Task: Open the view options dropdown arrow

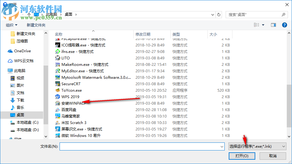Action: tap(263, 25)
